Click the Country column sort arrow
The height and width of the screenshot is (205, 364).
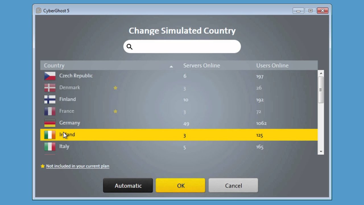click(171, 66)
